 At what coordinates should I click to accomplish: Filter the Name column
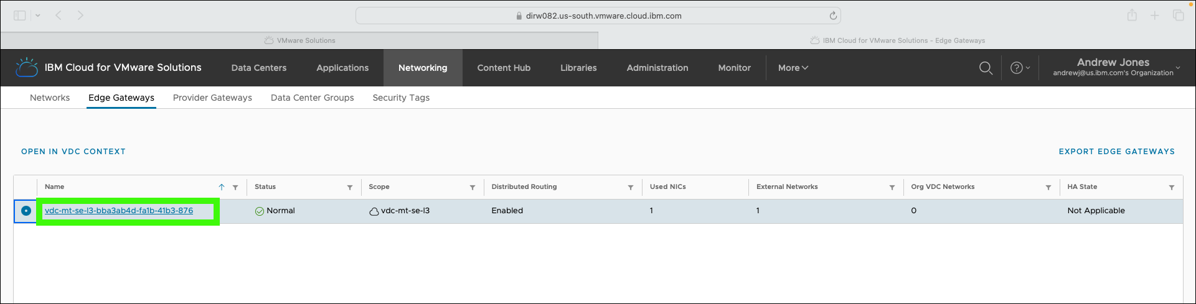click(235, 187)
